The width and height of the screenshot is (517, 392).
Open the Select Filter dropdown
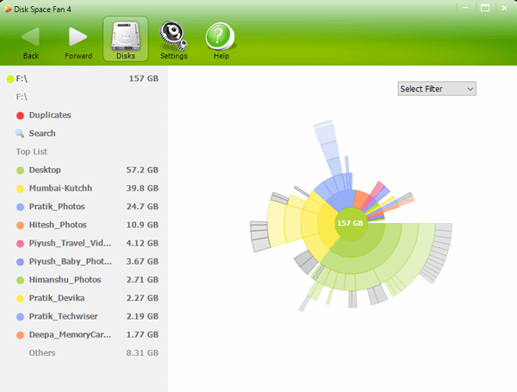(x=437, y=89)
